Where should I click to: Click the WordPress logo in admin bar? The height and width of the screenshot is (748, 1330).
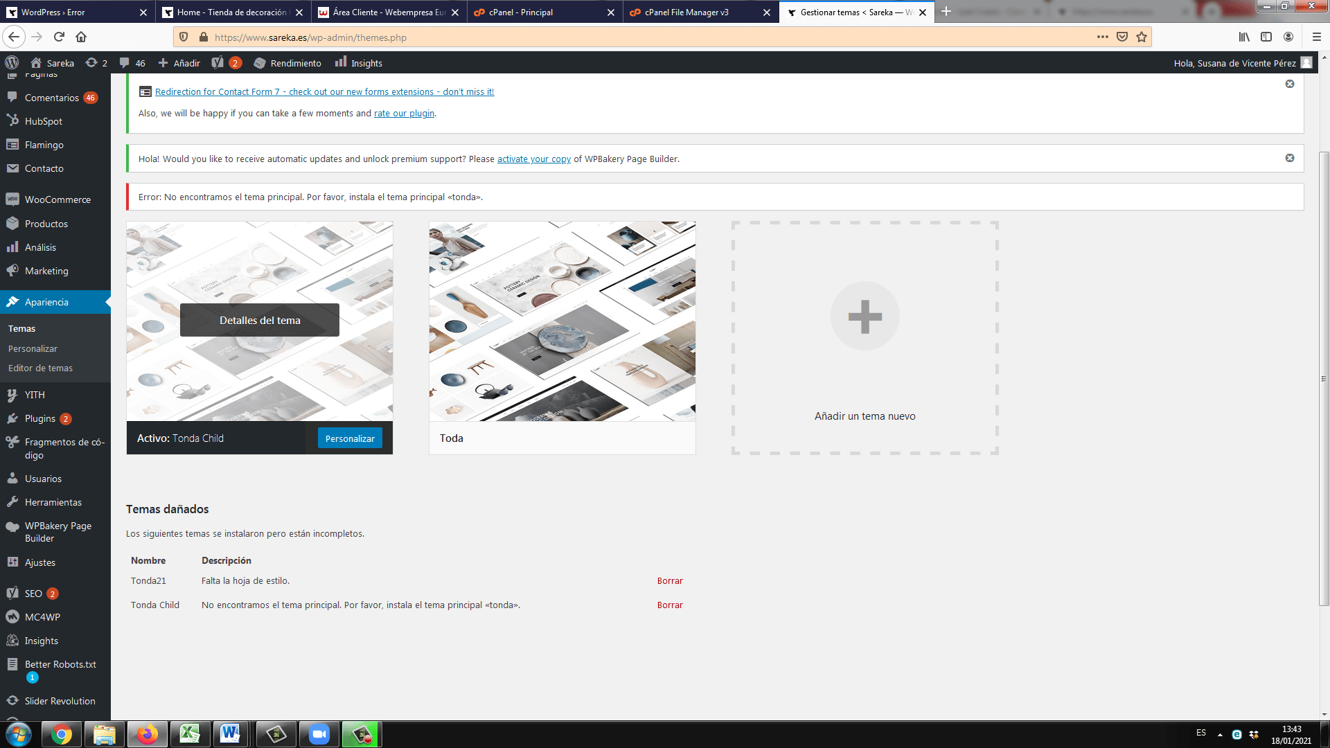coord(12,63)
